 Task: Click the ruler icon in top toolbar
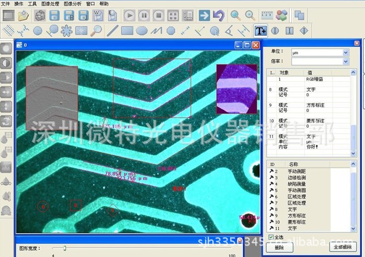tap(266, 15)
